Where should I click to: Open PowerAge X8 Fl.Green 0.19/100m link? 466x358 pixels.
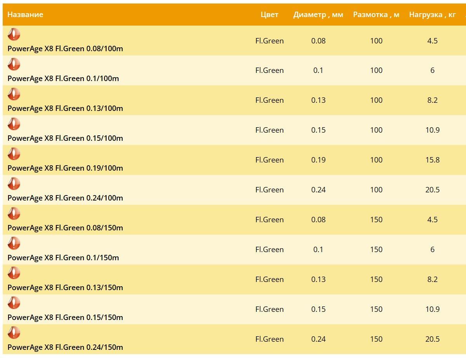click(x=65, y=168)
